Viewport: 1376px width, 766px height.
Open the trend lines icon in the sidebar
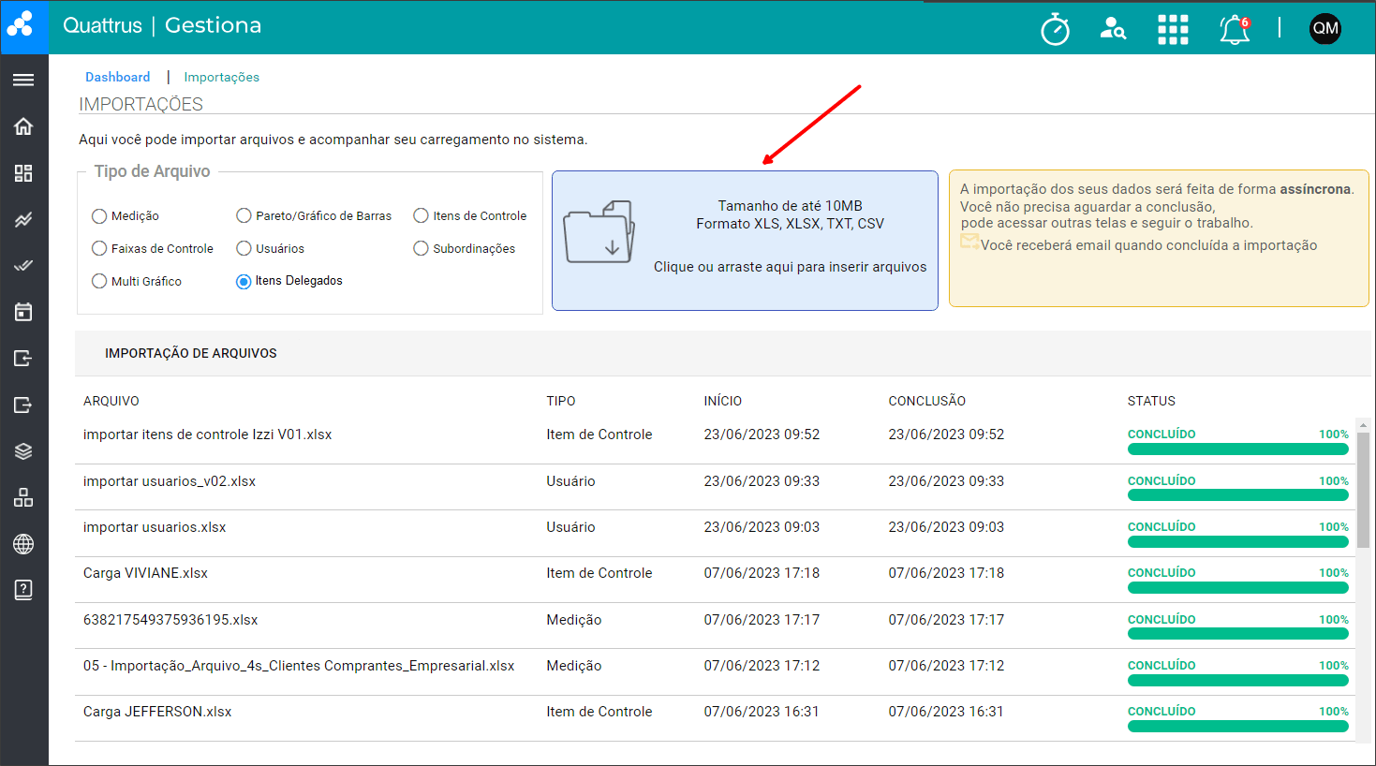pos(23,220)
